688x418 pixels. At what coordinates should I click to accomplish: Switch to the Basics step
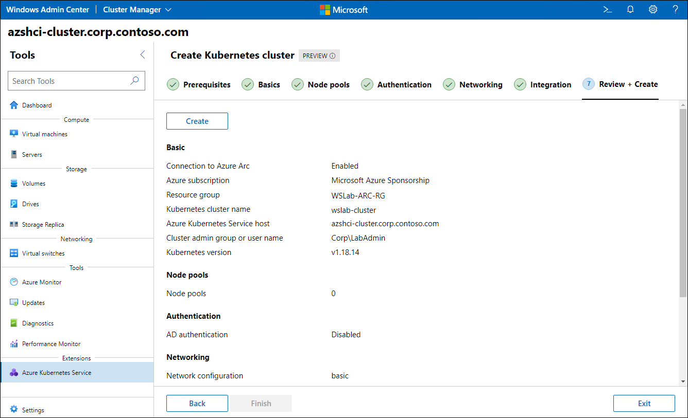[x=261, y=85]
